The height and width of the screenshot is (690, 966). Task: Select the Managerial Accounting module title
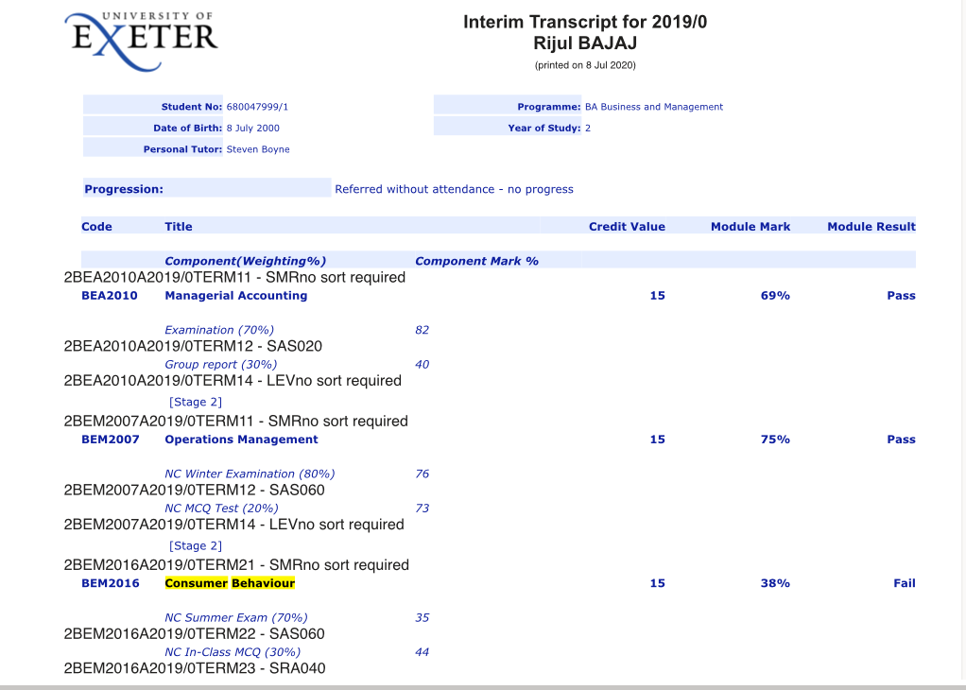[x=236, y=296]
